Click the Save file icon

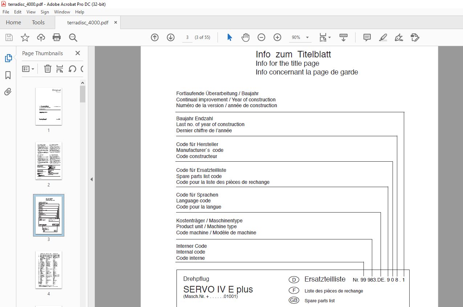tap(9, 37)
